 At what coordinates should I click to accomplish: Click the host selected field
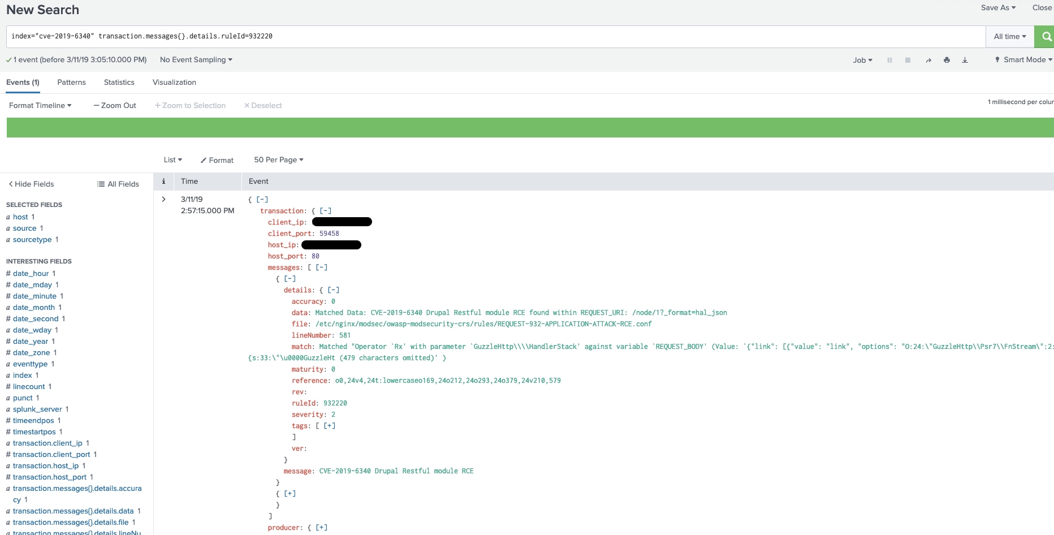[20, 217]
